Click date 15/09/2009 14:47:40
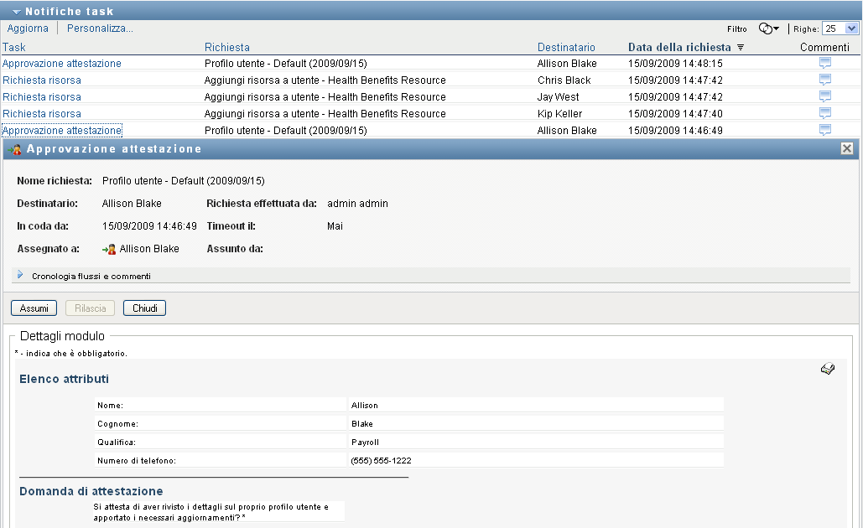Image resolution: width=863 pixels, height=528 pixels. click(x=675, y=114)
